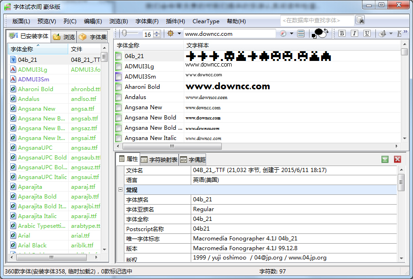Click the red X icon in properties panel
The height and width of the screenshot is (279, 413).
(x=398, y=159)
